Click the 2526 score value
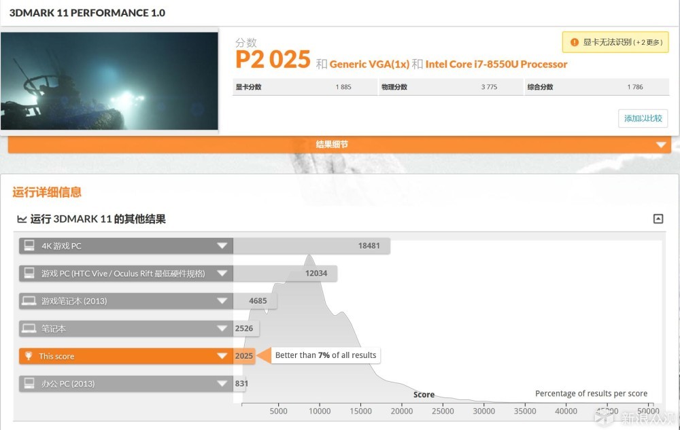This screenshot has width=680, height=430. pos(243,328)
